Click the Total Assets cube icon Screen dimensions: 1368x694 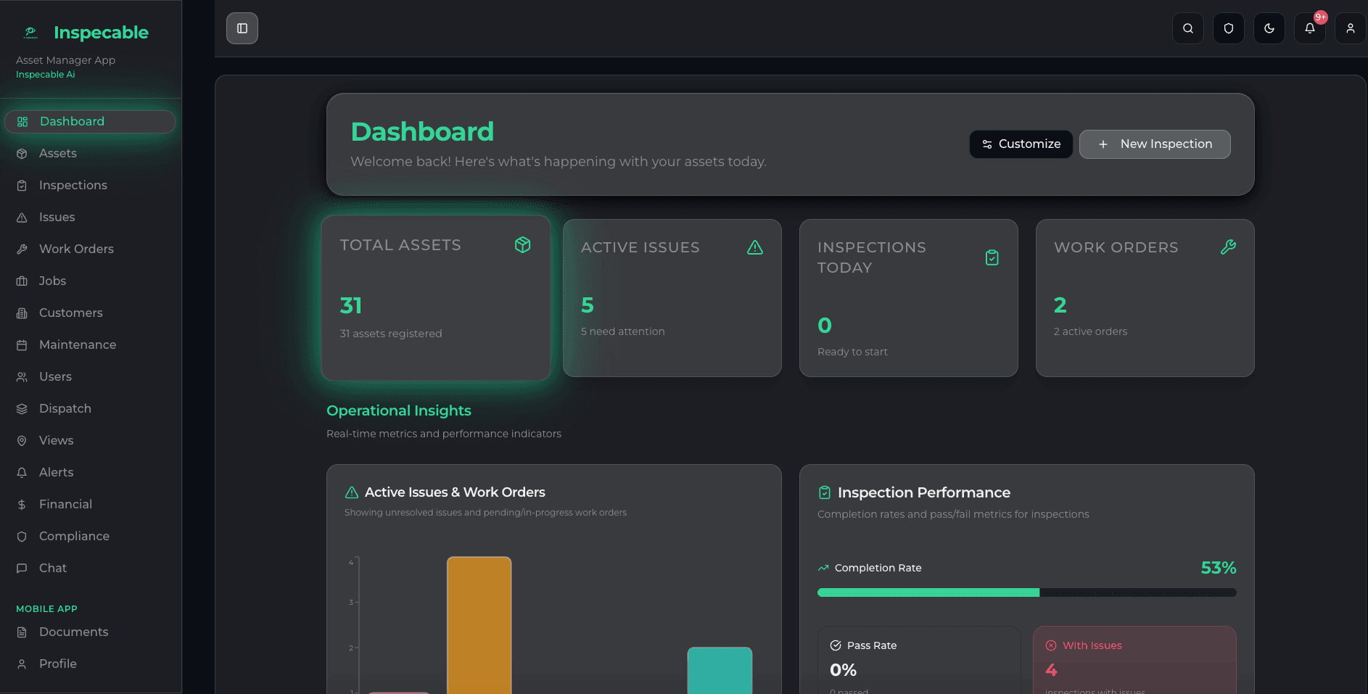pos(522,245)
